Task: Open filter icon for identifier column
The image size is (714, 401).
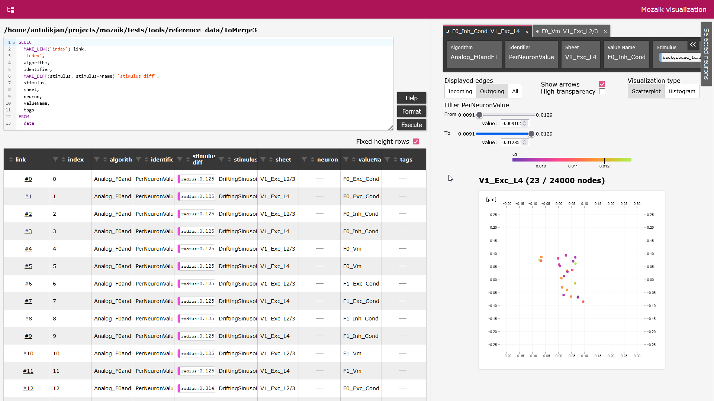Action: click(x=138, y=160)
